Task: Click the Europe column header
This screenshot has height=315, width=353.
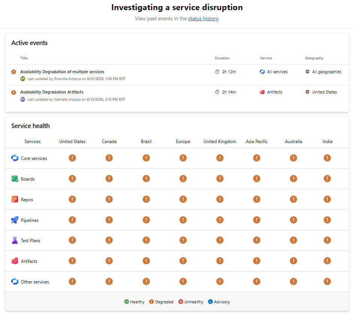Action: pyautogui.click(x=183, y=142)
